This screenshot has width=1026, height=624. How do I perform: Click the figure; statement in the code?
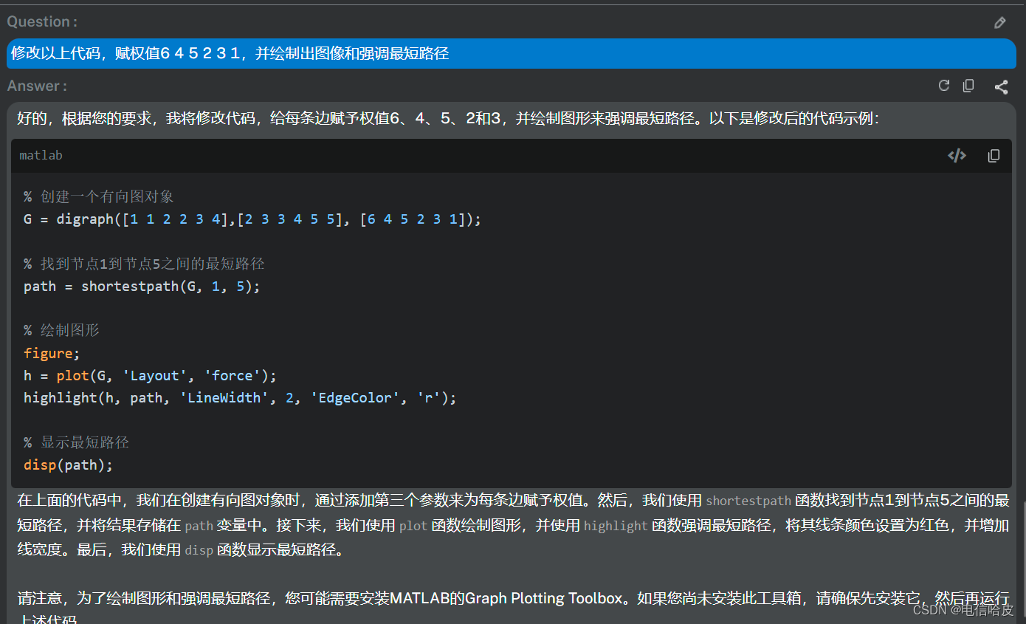pyautogui.click(x=49, y=353)
